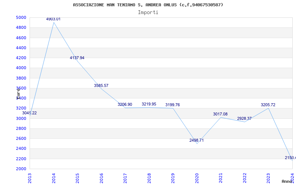Click the 2014 x-axis year label
This screenshot has height=185, width=296.
click(54, 178)
